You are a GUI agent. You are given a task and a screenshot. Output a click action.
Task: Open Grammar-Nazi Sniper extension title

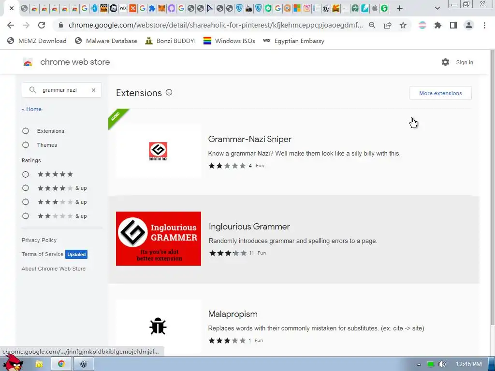[250, 139]
